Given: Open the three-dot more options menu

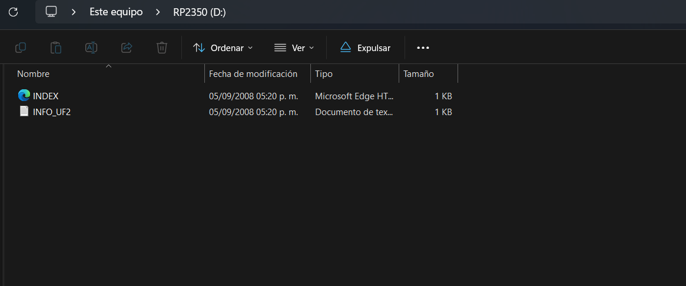Looking at the screenshot, I should coord(423,48).
